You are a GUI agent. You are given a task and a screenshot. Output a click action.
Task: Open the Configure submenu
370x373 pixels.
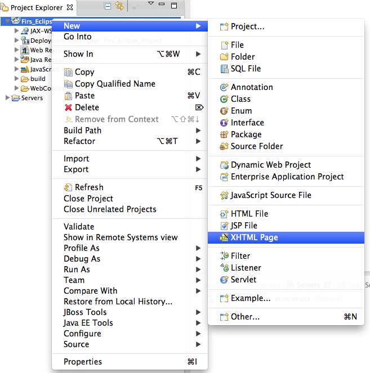[130, 334]
